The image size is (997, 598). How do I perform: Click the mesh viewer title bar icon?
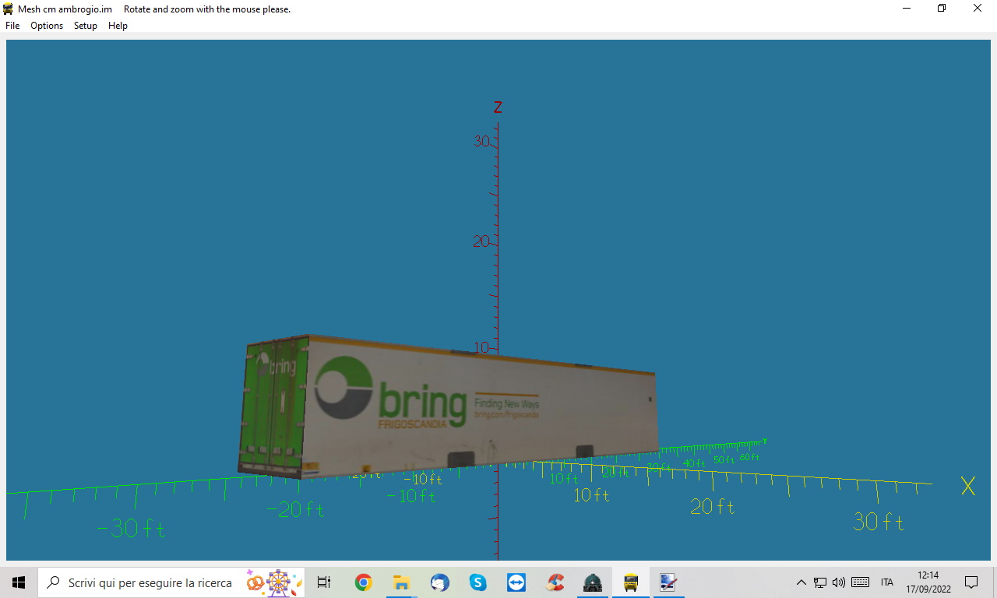[x=9, y=9]
